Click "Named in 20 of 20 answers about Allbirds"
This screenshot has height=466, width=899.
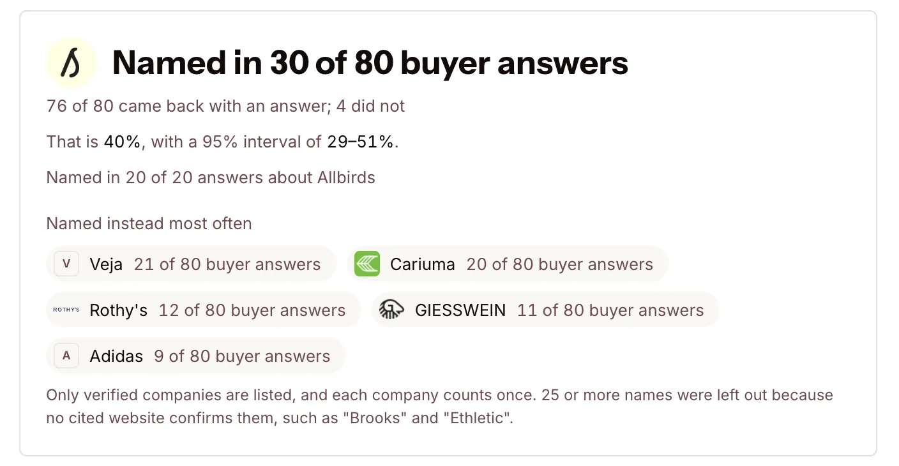click(x=211, y=177)
